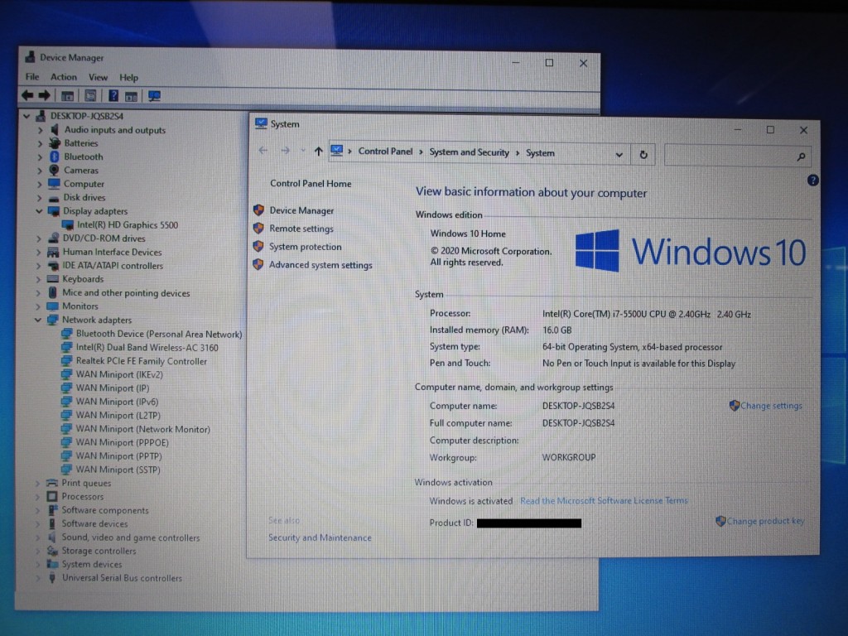Expand the Computer category

(40, 184)
